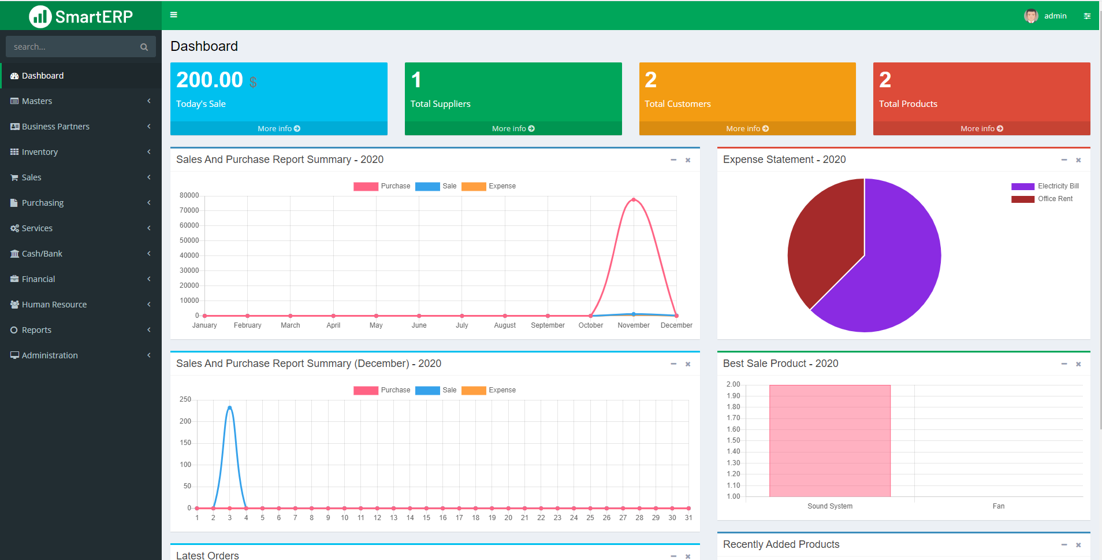Collapse the Best Sale Product panel
Image resolution: width=1102 pixels, height=560 pixels.
pyautogui.click(x=1063, y=364)
